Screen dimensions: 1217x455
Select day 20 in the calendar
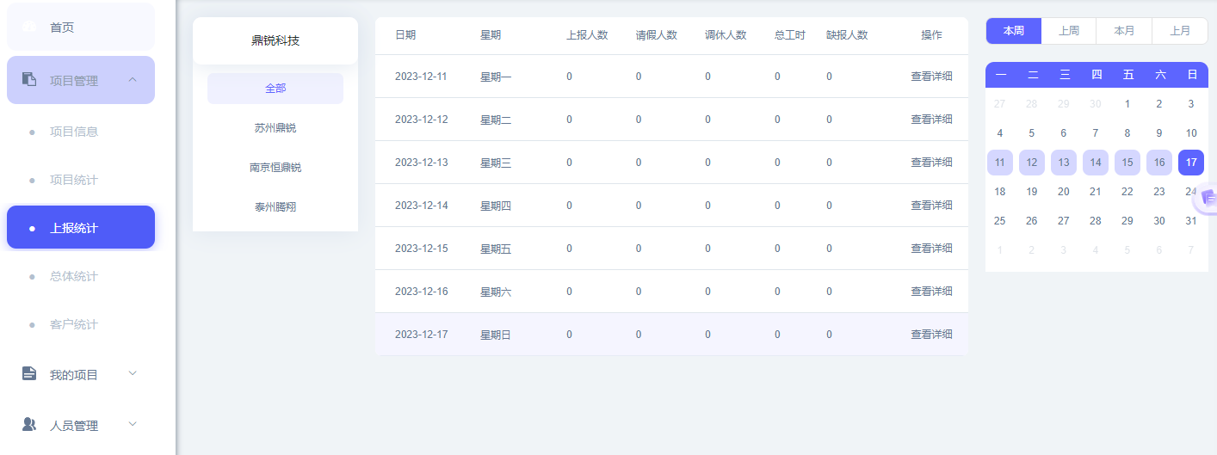click(x=1063, y=192)
